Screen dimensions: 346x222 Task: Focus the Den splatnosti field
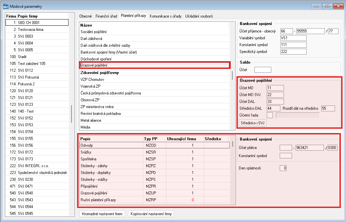[283, 168]
